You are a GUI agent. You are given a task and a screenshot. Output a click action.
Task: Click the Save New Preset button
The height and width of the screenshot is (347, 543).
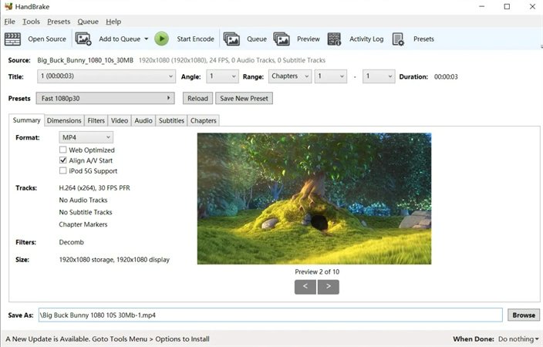(245, 99)
